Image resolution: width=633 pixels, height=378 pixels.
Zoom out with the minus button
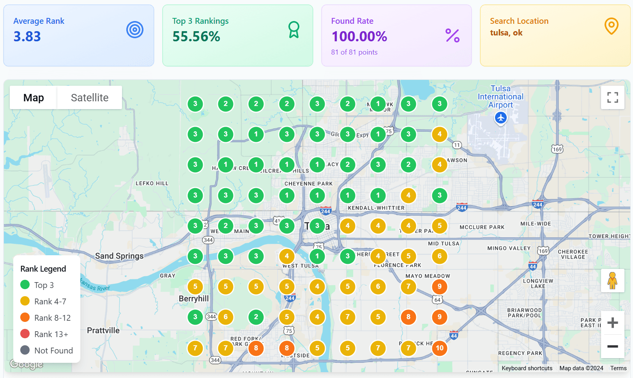613,346
